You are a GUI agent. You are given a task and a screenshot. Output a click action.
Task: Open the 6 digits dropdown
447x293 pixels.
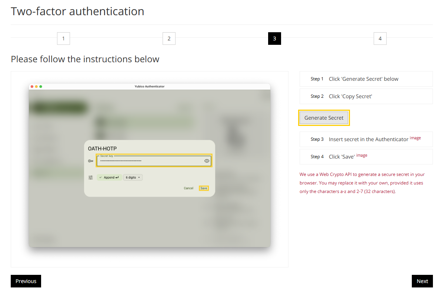pyautogui.click(x=133, y=177)
